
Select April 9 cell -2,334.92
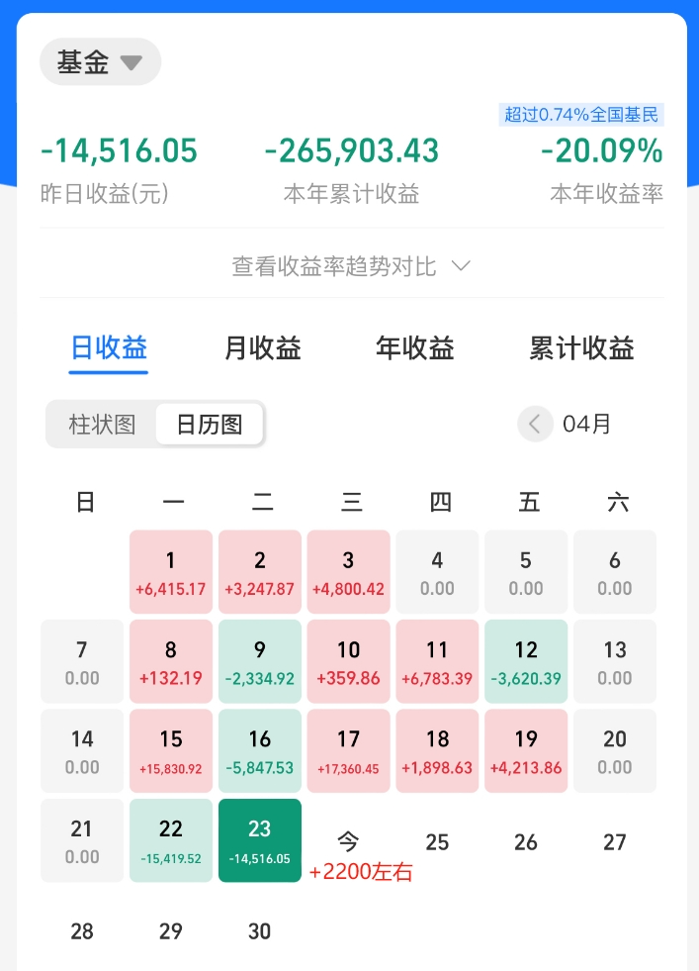pyautogui.click(x=260, y=661)
